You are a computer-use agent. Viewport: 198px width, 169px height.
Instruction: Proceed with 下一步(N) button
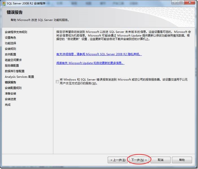pyautogui.click(x=139, y=160)
